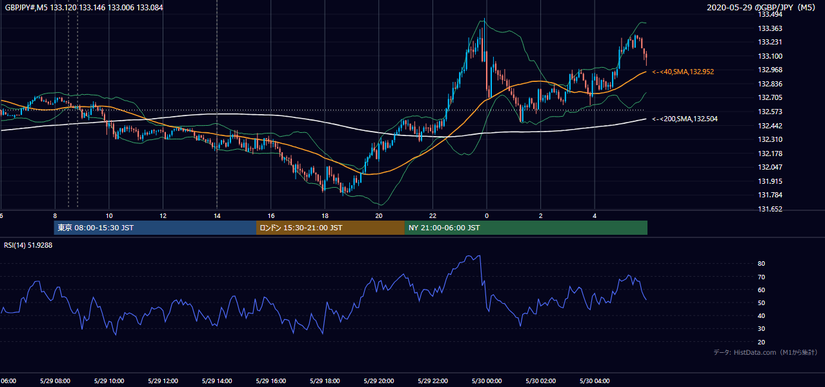Click hour label 16 below price chart
The width and height of the screenshot is (825, 387).
tap(271, 216)
